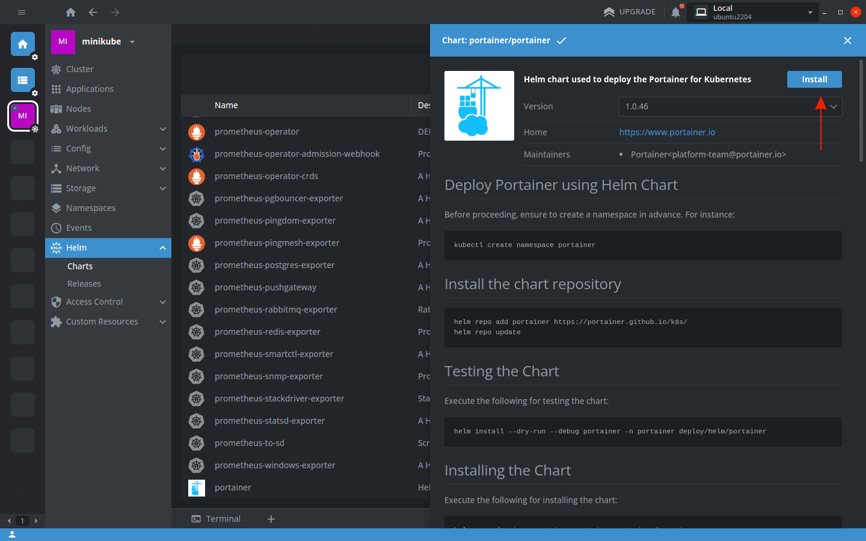
Task: Click the prometheus-operator-crds chart icon
Action: [x=197, y=176]
